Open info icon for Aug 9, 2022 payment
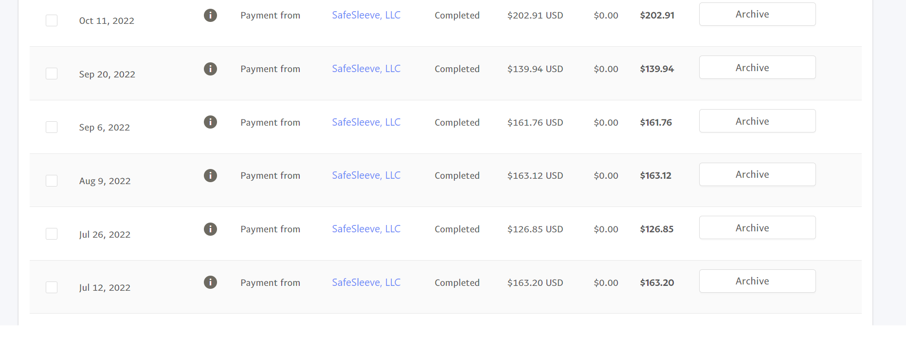Image resolution: width=906 pixels, height=338 pixels. click(210, 175)
